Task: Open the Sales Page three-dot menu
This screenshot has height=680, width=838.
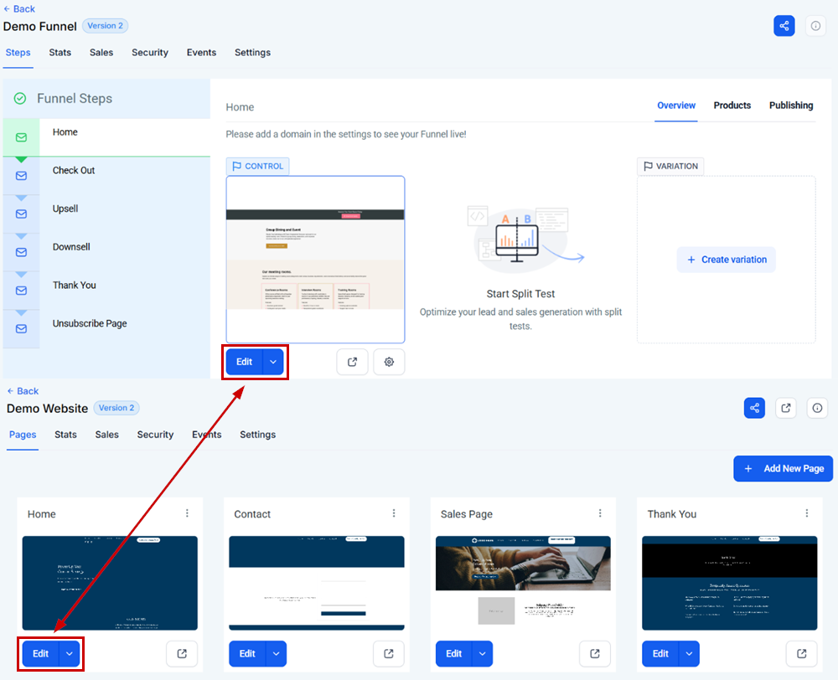Action: 600,513
